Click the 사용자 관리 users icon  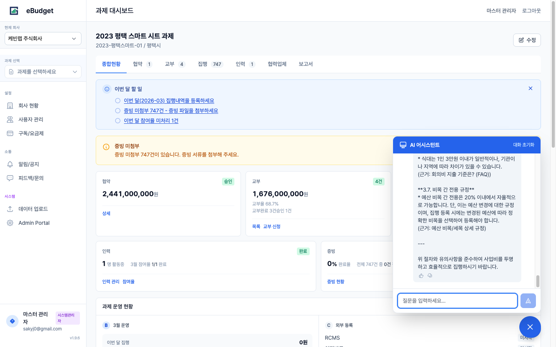pyautogui.click(x=10, y=119)
